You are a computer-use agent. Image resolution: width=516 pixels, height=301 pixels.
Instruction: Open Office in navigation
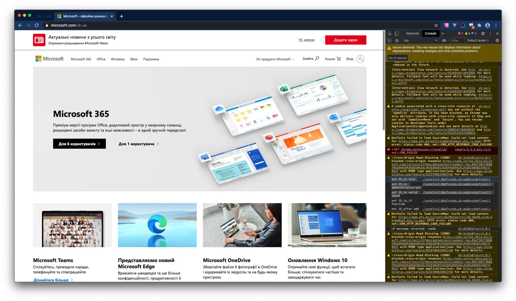[x=101, y=59]
